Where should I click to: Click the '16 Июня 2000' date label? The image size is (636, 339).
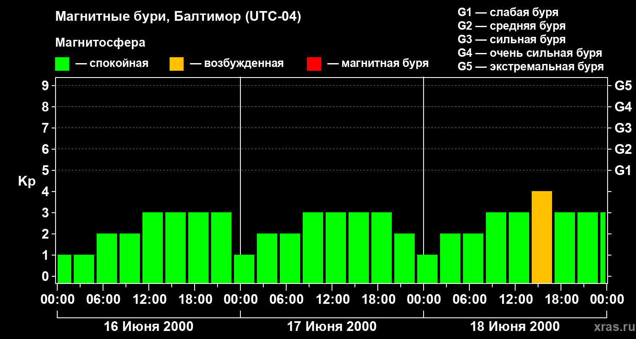click(x=148, y=327)
